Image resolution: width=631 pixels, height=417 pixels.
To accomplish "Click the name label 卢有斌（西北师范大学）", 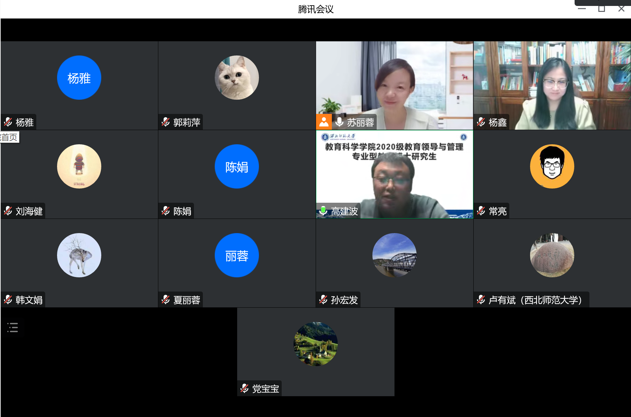I will 535,300.
